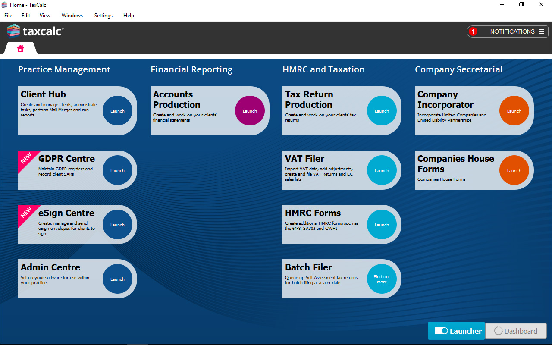Launch Tax Return Production

382,111
